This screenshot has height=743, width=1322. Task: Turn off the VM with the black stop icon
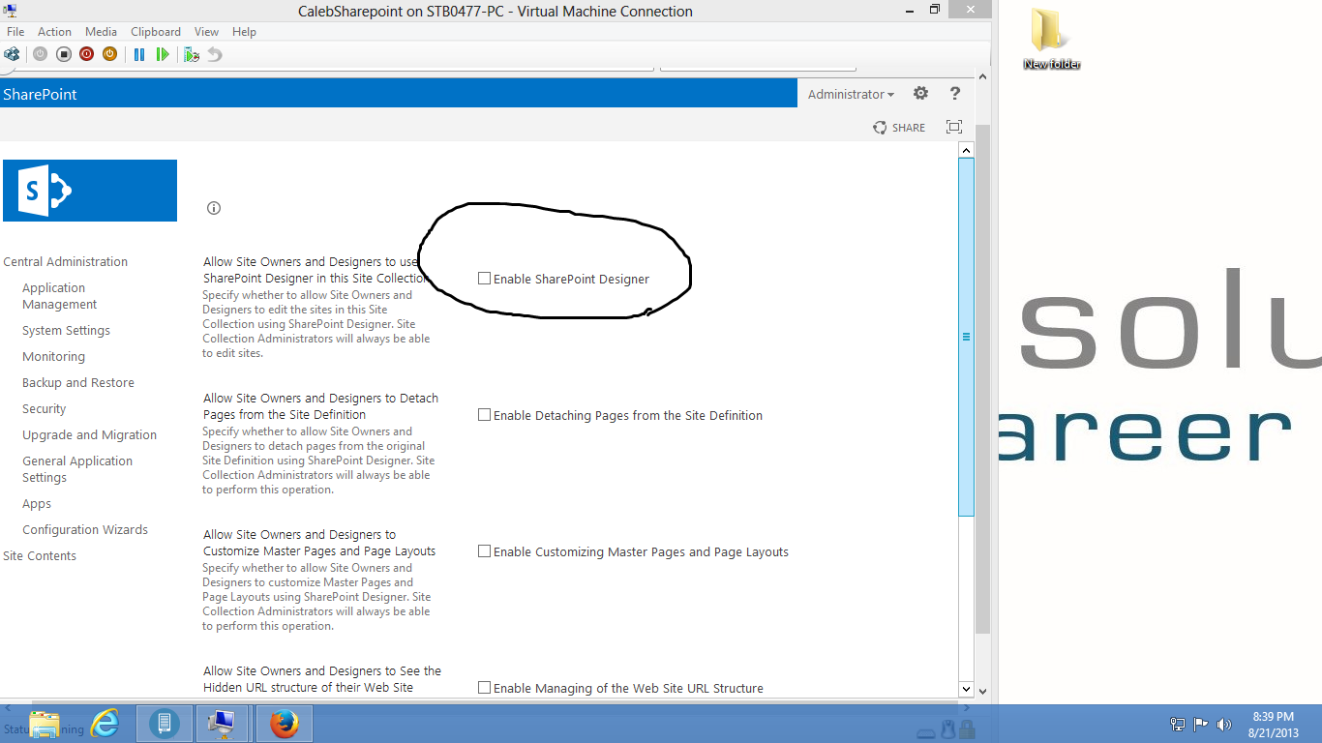click(63, 54)
